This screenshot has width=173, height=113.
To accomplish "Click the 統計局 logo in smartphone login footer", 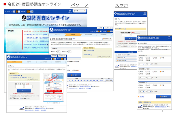I will 117,66.
